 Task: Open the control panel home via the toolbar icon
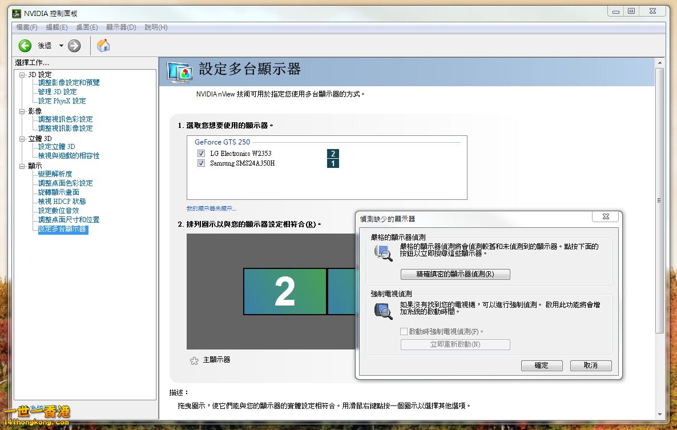(103, 45)
